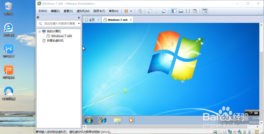
Task: Launch WPS演示 from the host desktop
Action: pyautogui.click(x=9, y=72)
